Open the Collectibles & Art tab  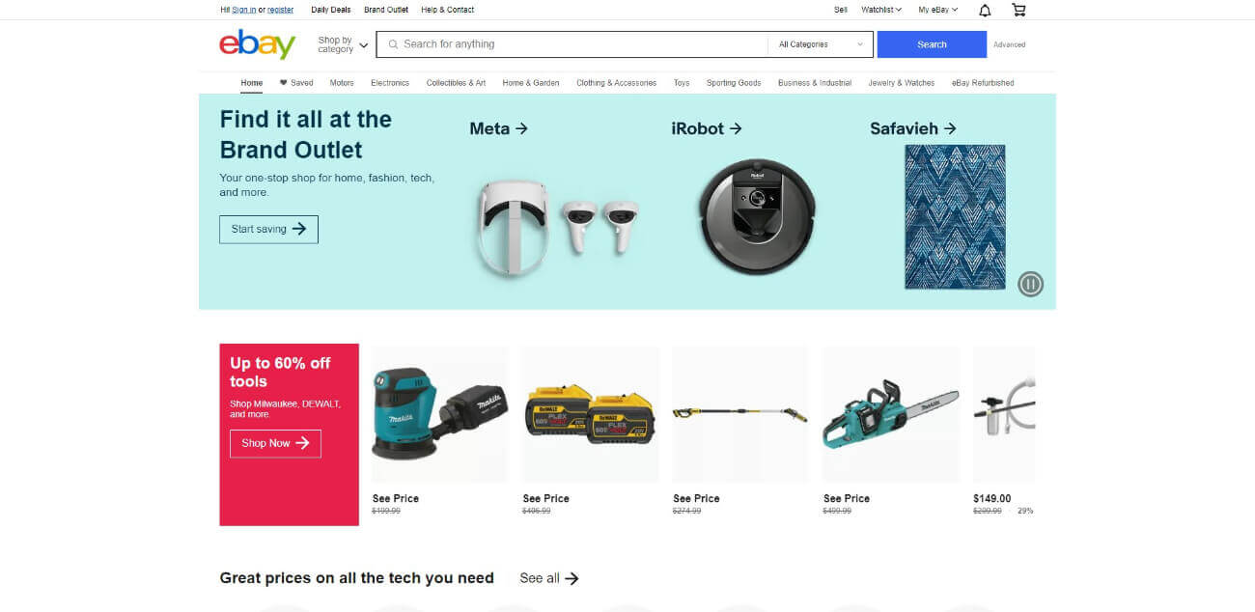point(456,83)
